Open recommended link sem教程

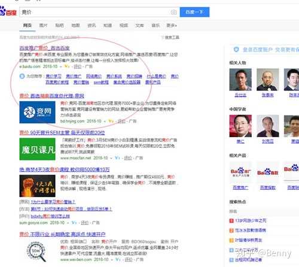[x=101, y=82]
